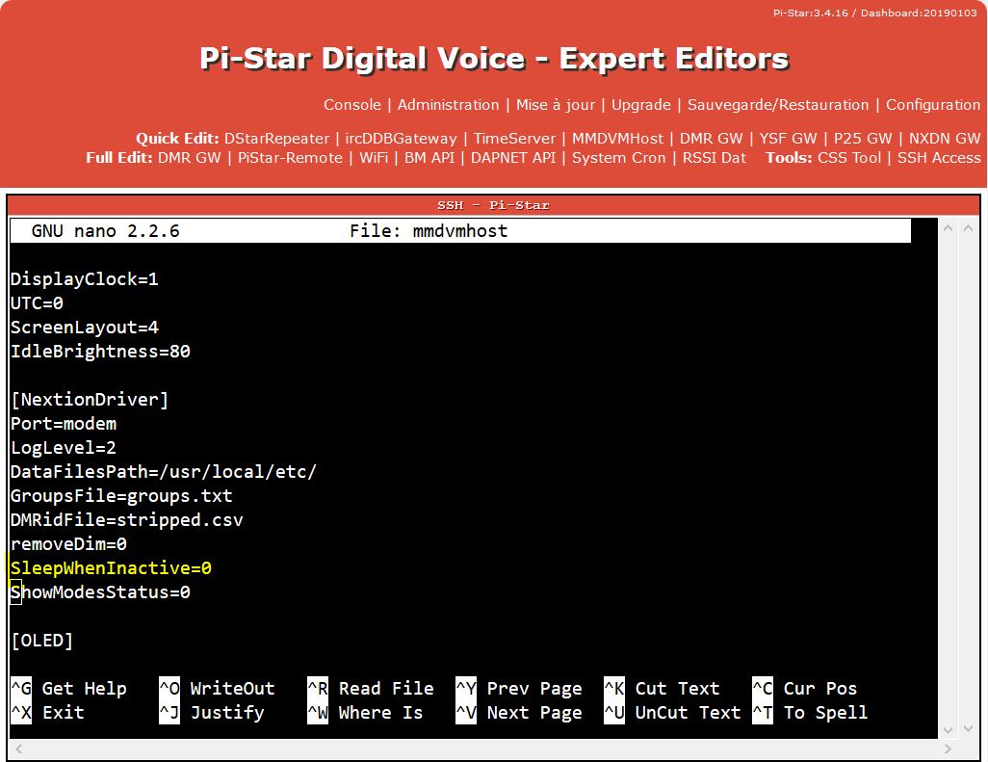Quick edit P25 GW
Screen dimensions: 988x762
pyautogui.click(x=863, y=139)
